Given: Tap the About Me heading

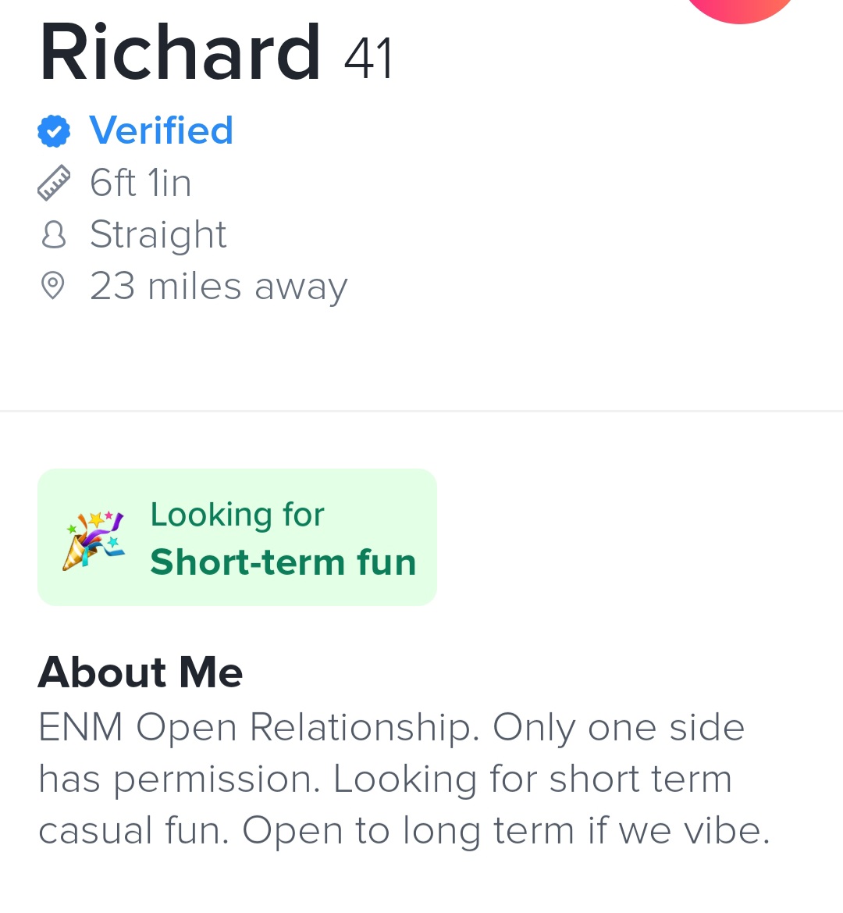Looking at the screenshot, I should (x=140, y=672).
